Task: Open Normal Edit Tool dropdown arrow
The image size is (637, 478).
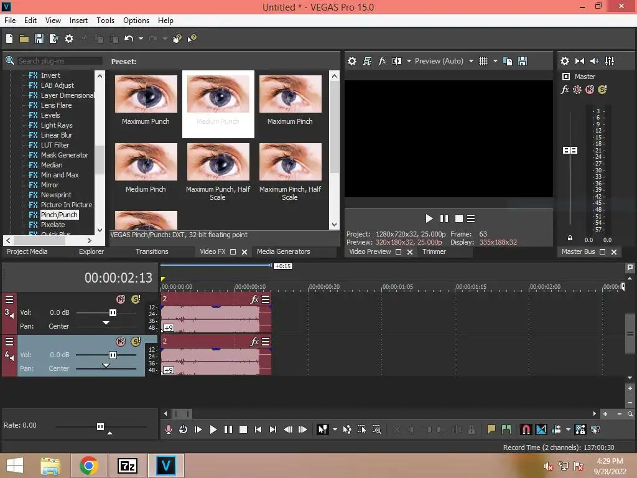Action: pyautogui.click(x=335, y=429)
